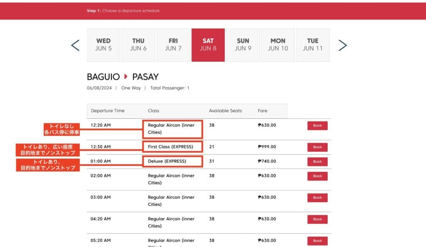Click the First Class (EXPRESS) class text
Screen dimensions: 426x247
point(170,147)
